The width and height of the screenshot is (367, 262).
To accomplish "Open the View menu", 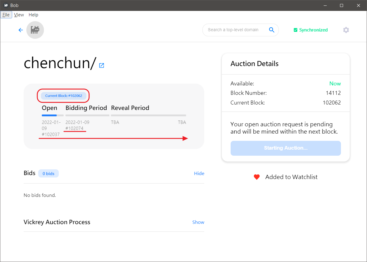I will click(x=19, y=15).
